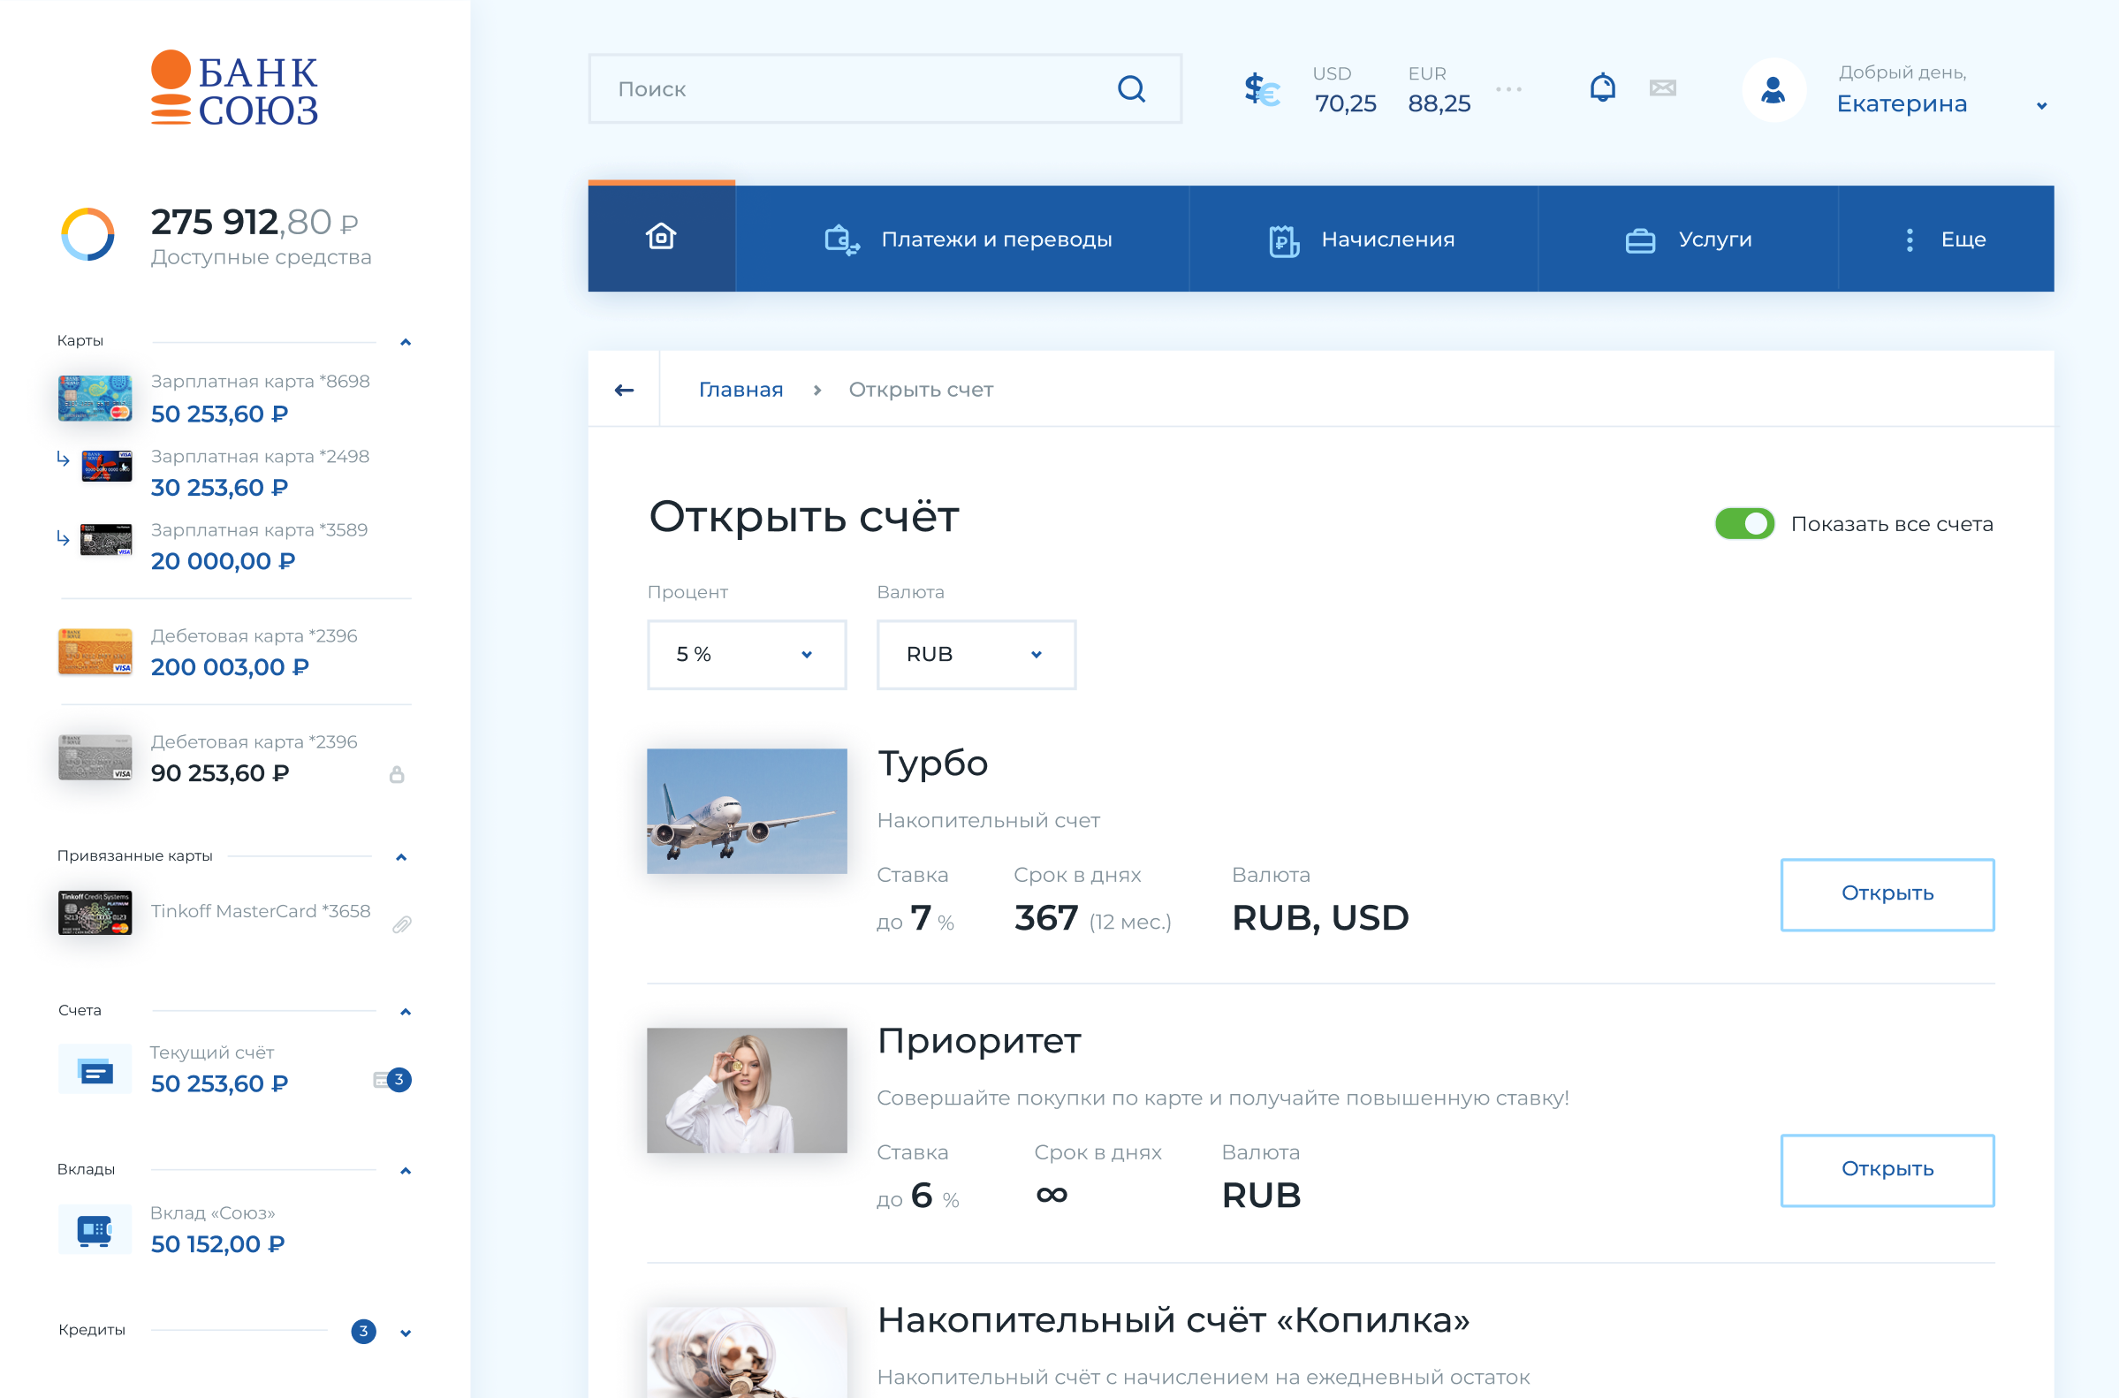Click the Текущий счёт account icon
This screenshot has width=2119, height=1398.
tap(95, 1069)
